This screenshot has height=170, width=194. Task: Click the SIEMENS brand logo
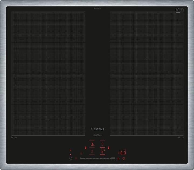[97, 129]
